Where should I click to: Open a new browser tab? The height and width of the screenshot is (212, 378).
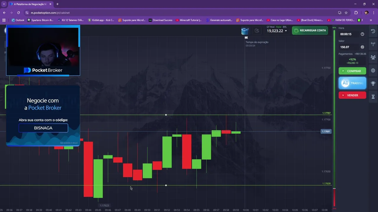[57, 4]
